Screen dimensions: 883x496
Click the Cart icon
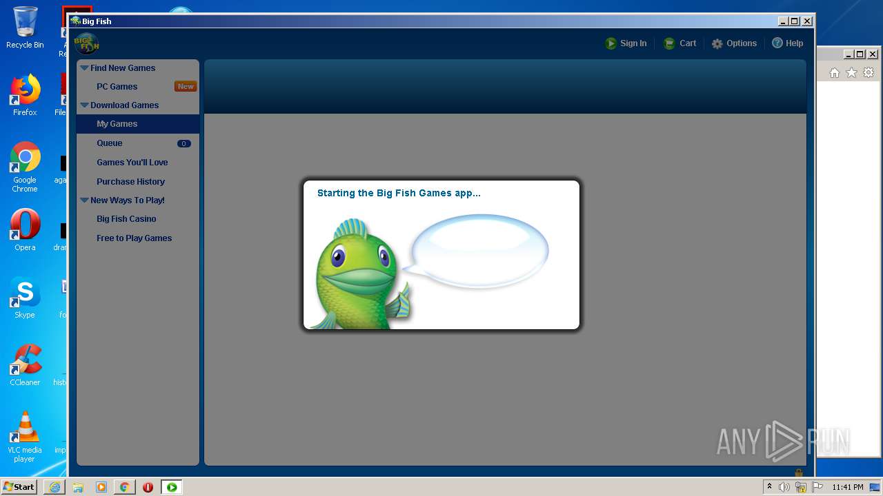point(668,43)
